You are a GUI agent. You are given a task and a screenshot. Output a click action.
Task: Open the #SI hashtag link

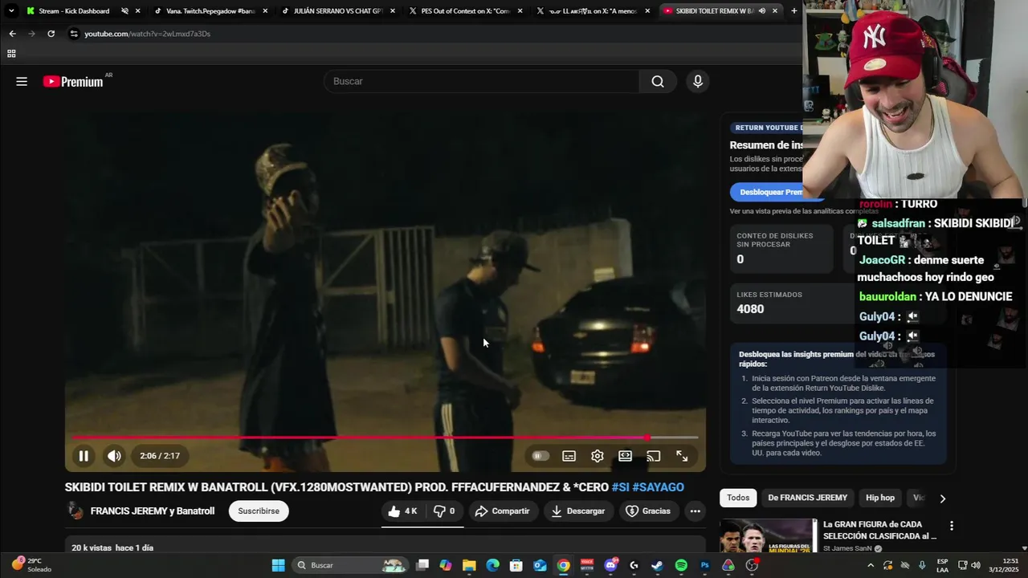pos(620,487)
